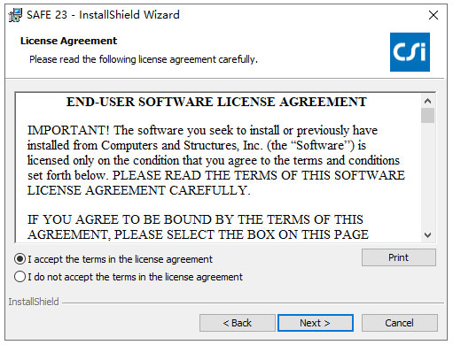Select "I do not accept the terms" option
This screenshot has width=453, height=345.
click(x=20, y=277)
